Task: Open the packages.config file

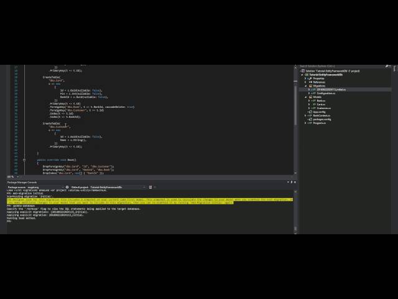Action: pos(322,119)
